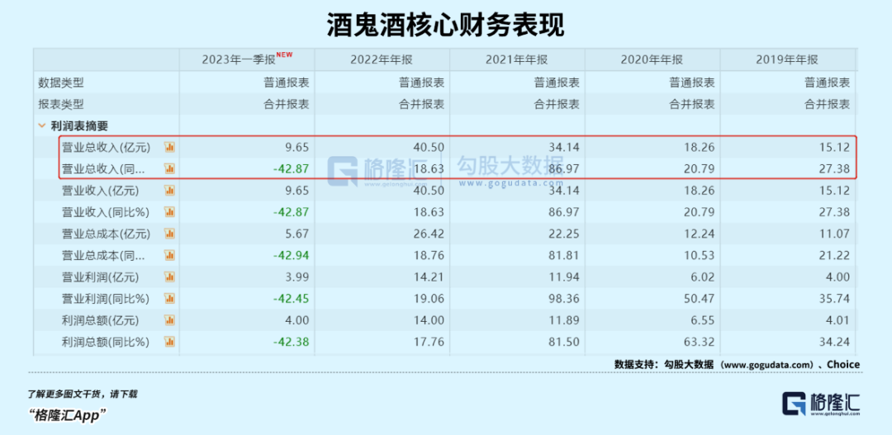Click the 11.07 total cost for 2019

pyautogui.click(x=836, y=234)
